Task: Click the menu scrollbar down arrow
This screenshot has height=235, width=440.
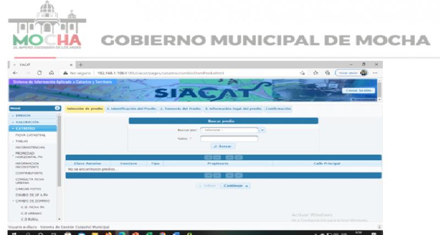Action: pos(59,219)
